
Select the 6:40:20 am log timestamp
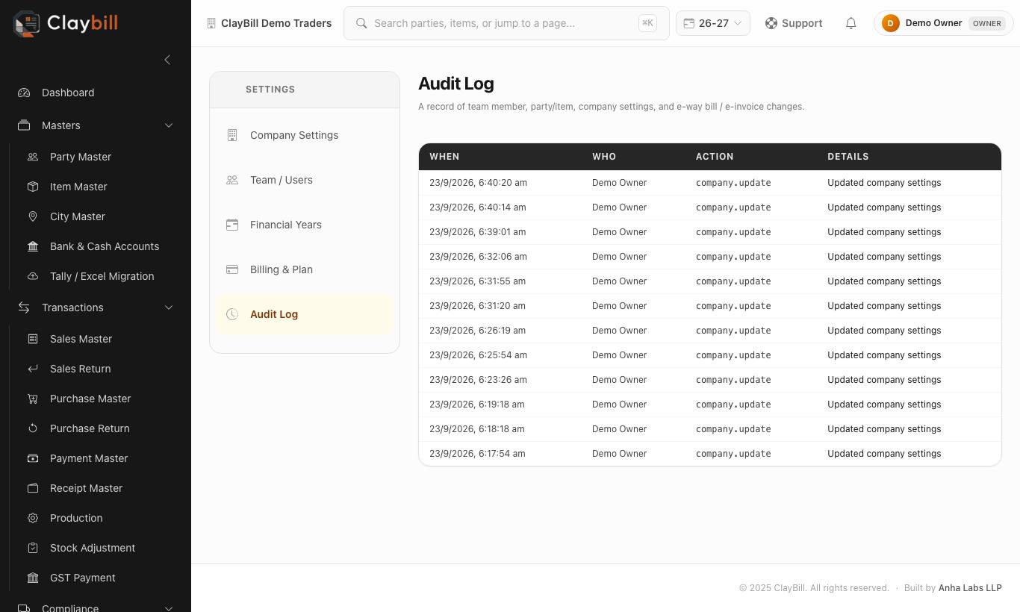(x=478, y=183)
